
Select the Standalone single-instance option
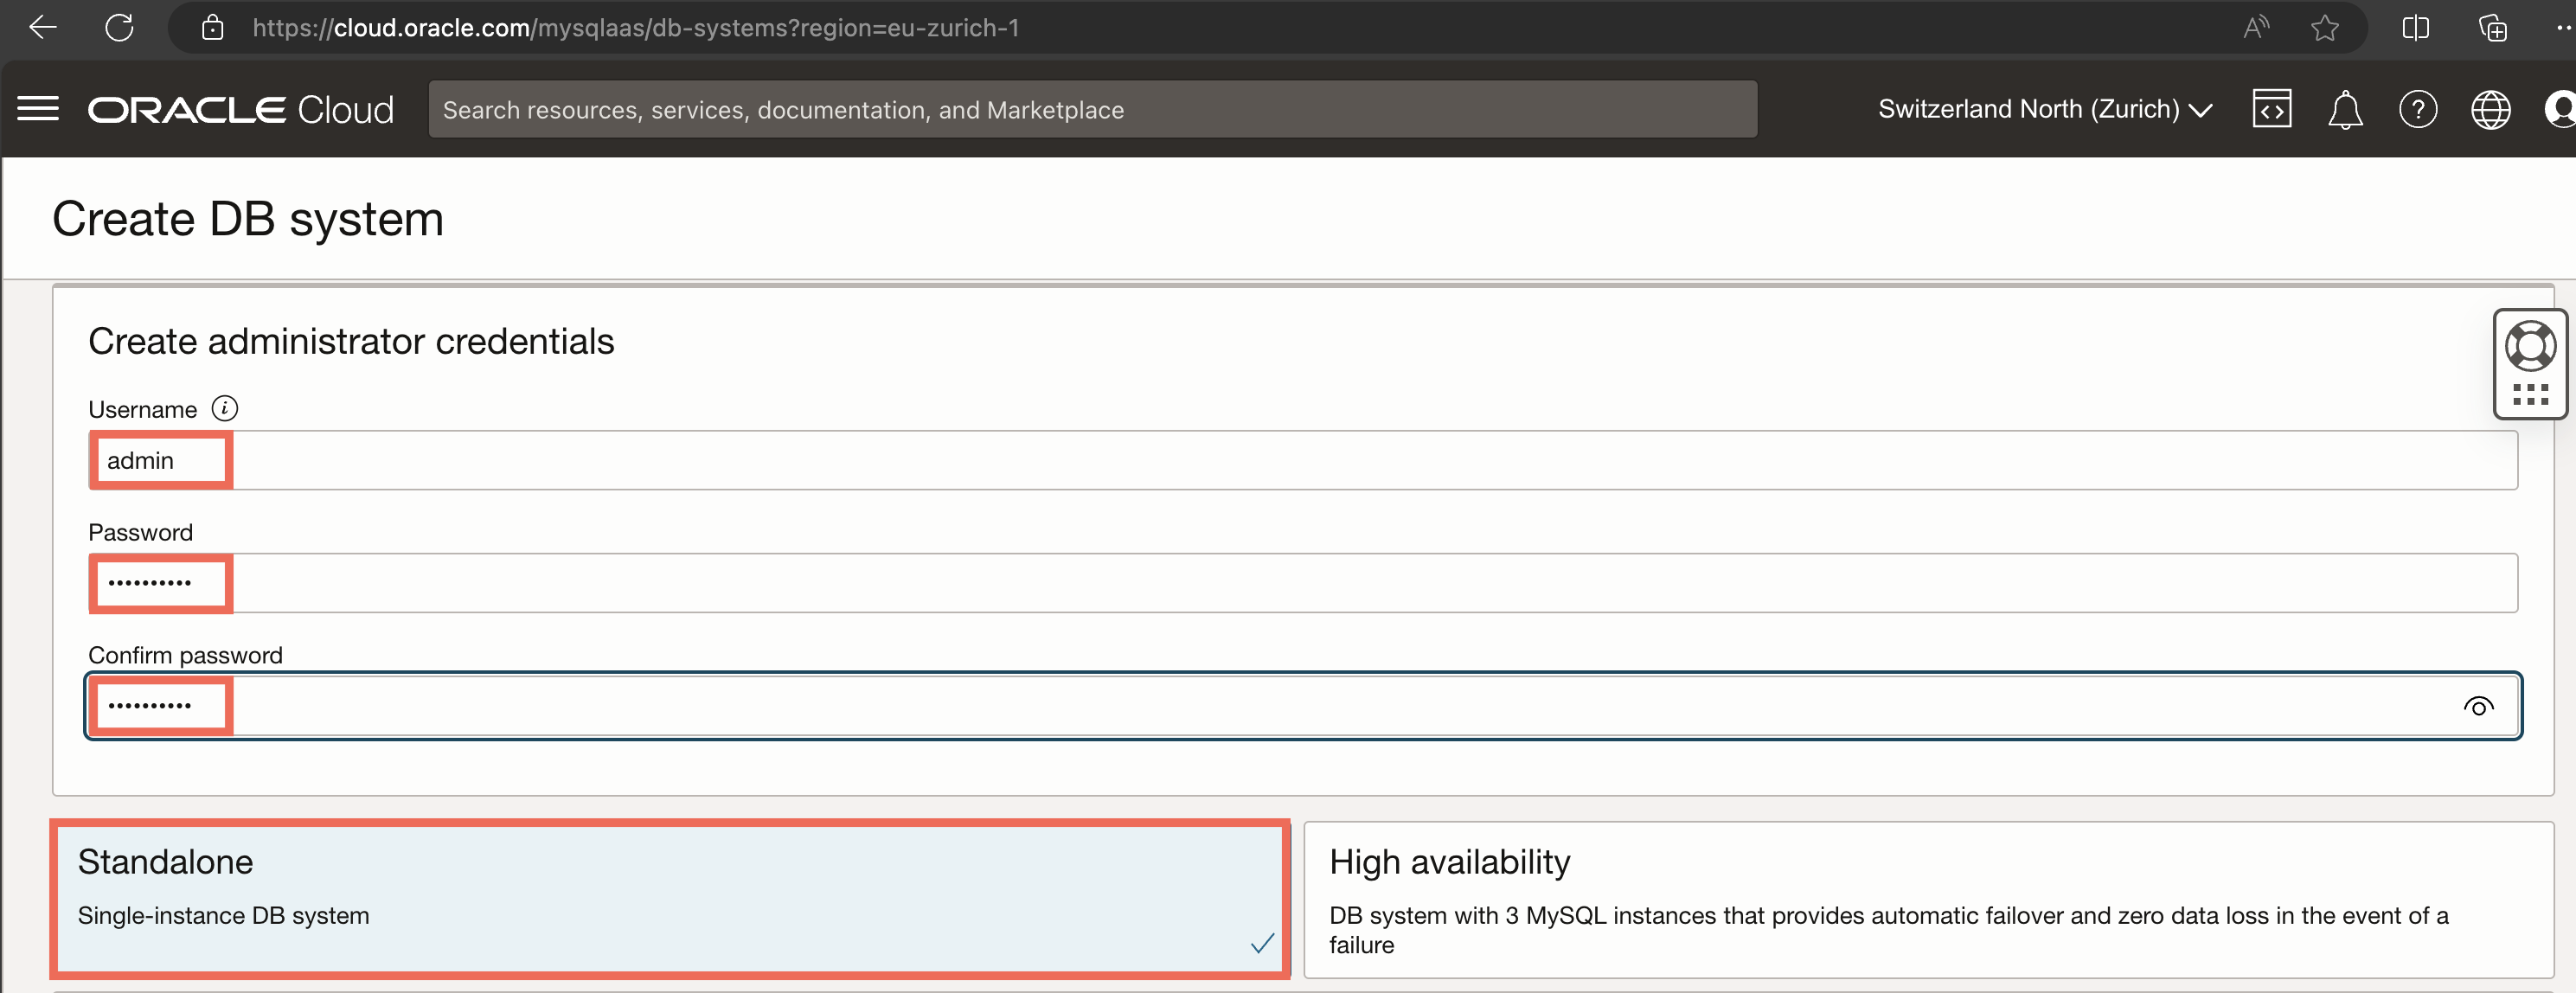pyautogui.click(x=670, y=899)
